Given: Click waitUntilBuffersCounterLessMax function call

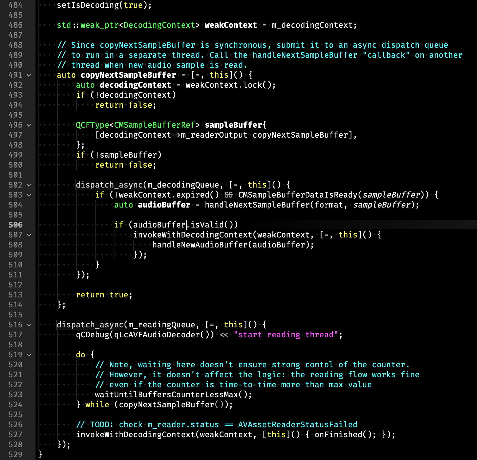Looking at the screenshot, I should coord(166,395).
